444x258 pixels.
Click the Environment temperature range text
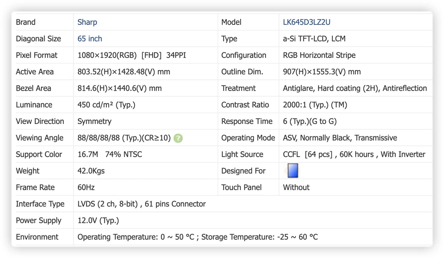click(198, 237)
